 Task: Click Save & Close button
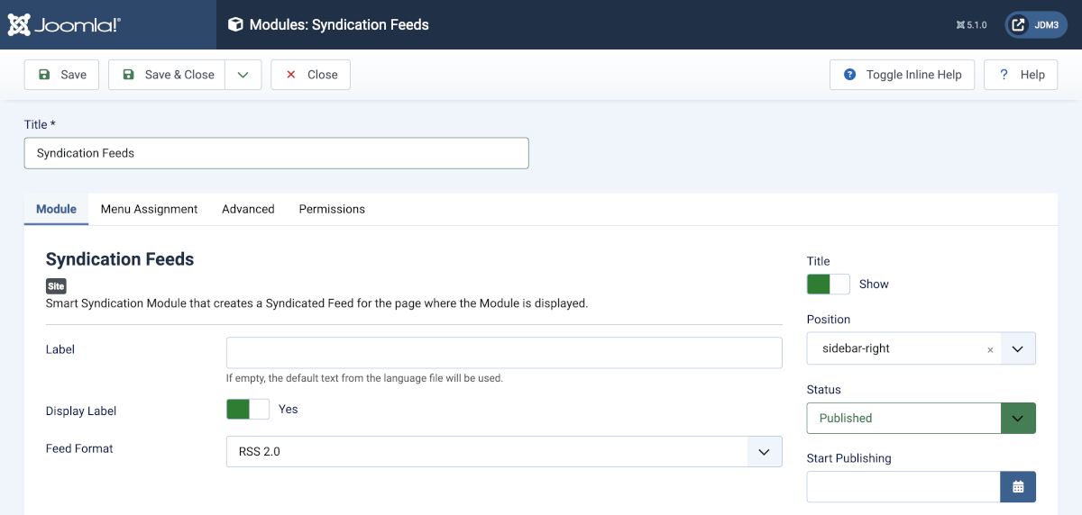pyautogui.click(x=167, y=75)
